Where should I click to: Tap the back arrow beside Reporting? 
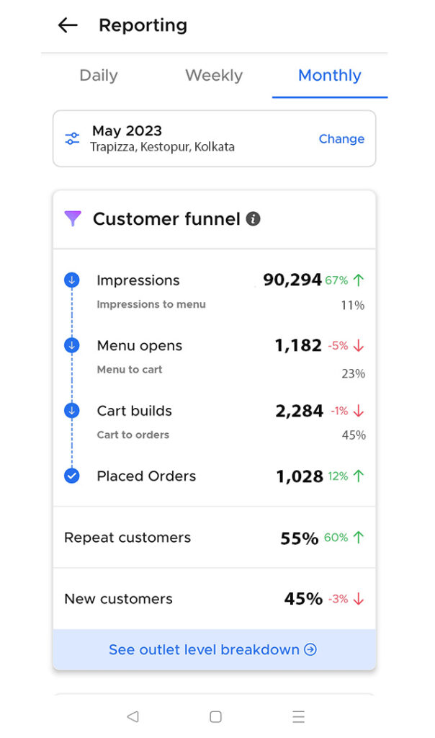pyautogui.click(x=68, y=25)
